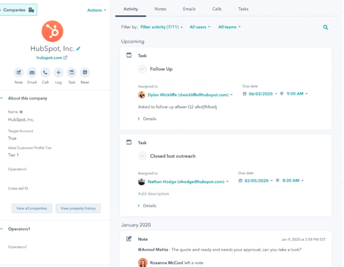This screenshot has width=344, height=267.
Task: Mark Follow Up task as complete
Action: click(x=142, y=69)
